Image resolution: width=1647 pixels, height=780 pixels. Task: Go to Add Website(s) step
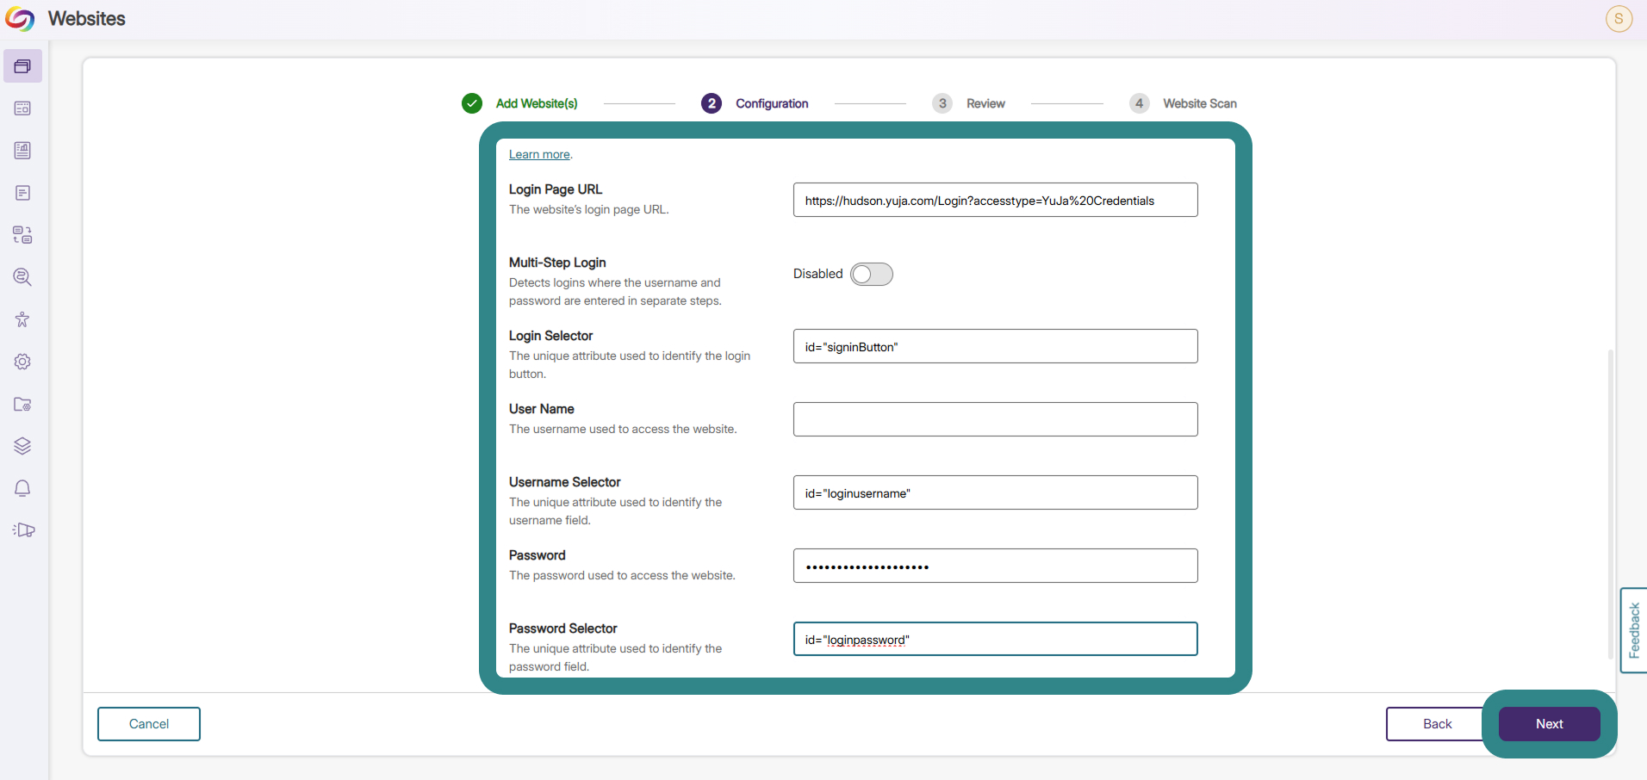click(537, 103)
